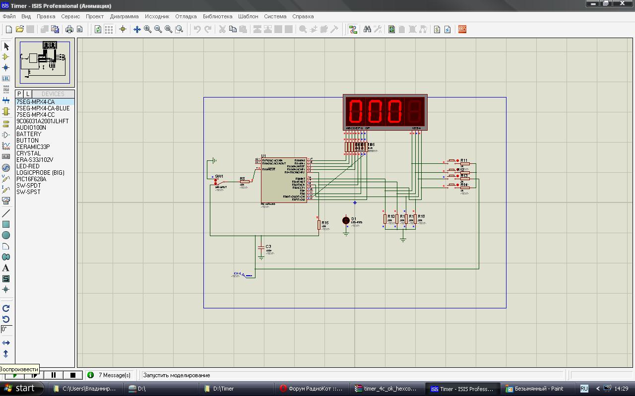Toggle the grid display toolbar icon
The image size is (635, 396).
pyautogui.click(x=109, y=30)
